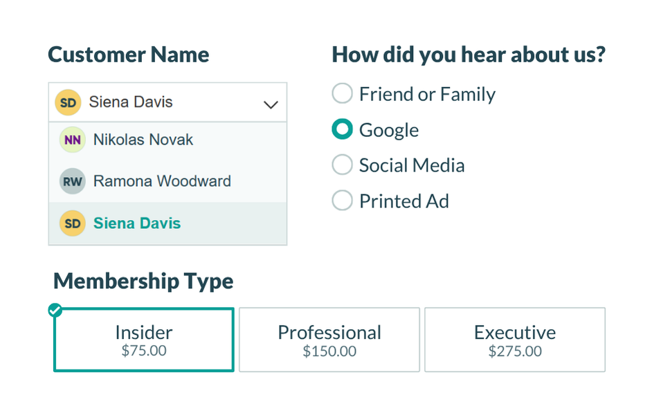Select the Social Media radio button

click(x=342, y=165)
